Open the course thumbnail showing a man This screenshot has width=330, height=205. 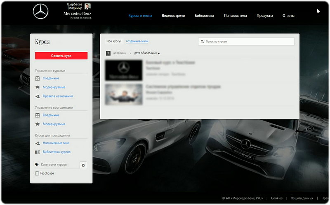click(124, 95)
